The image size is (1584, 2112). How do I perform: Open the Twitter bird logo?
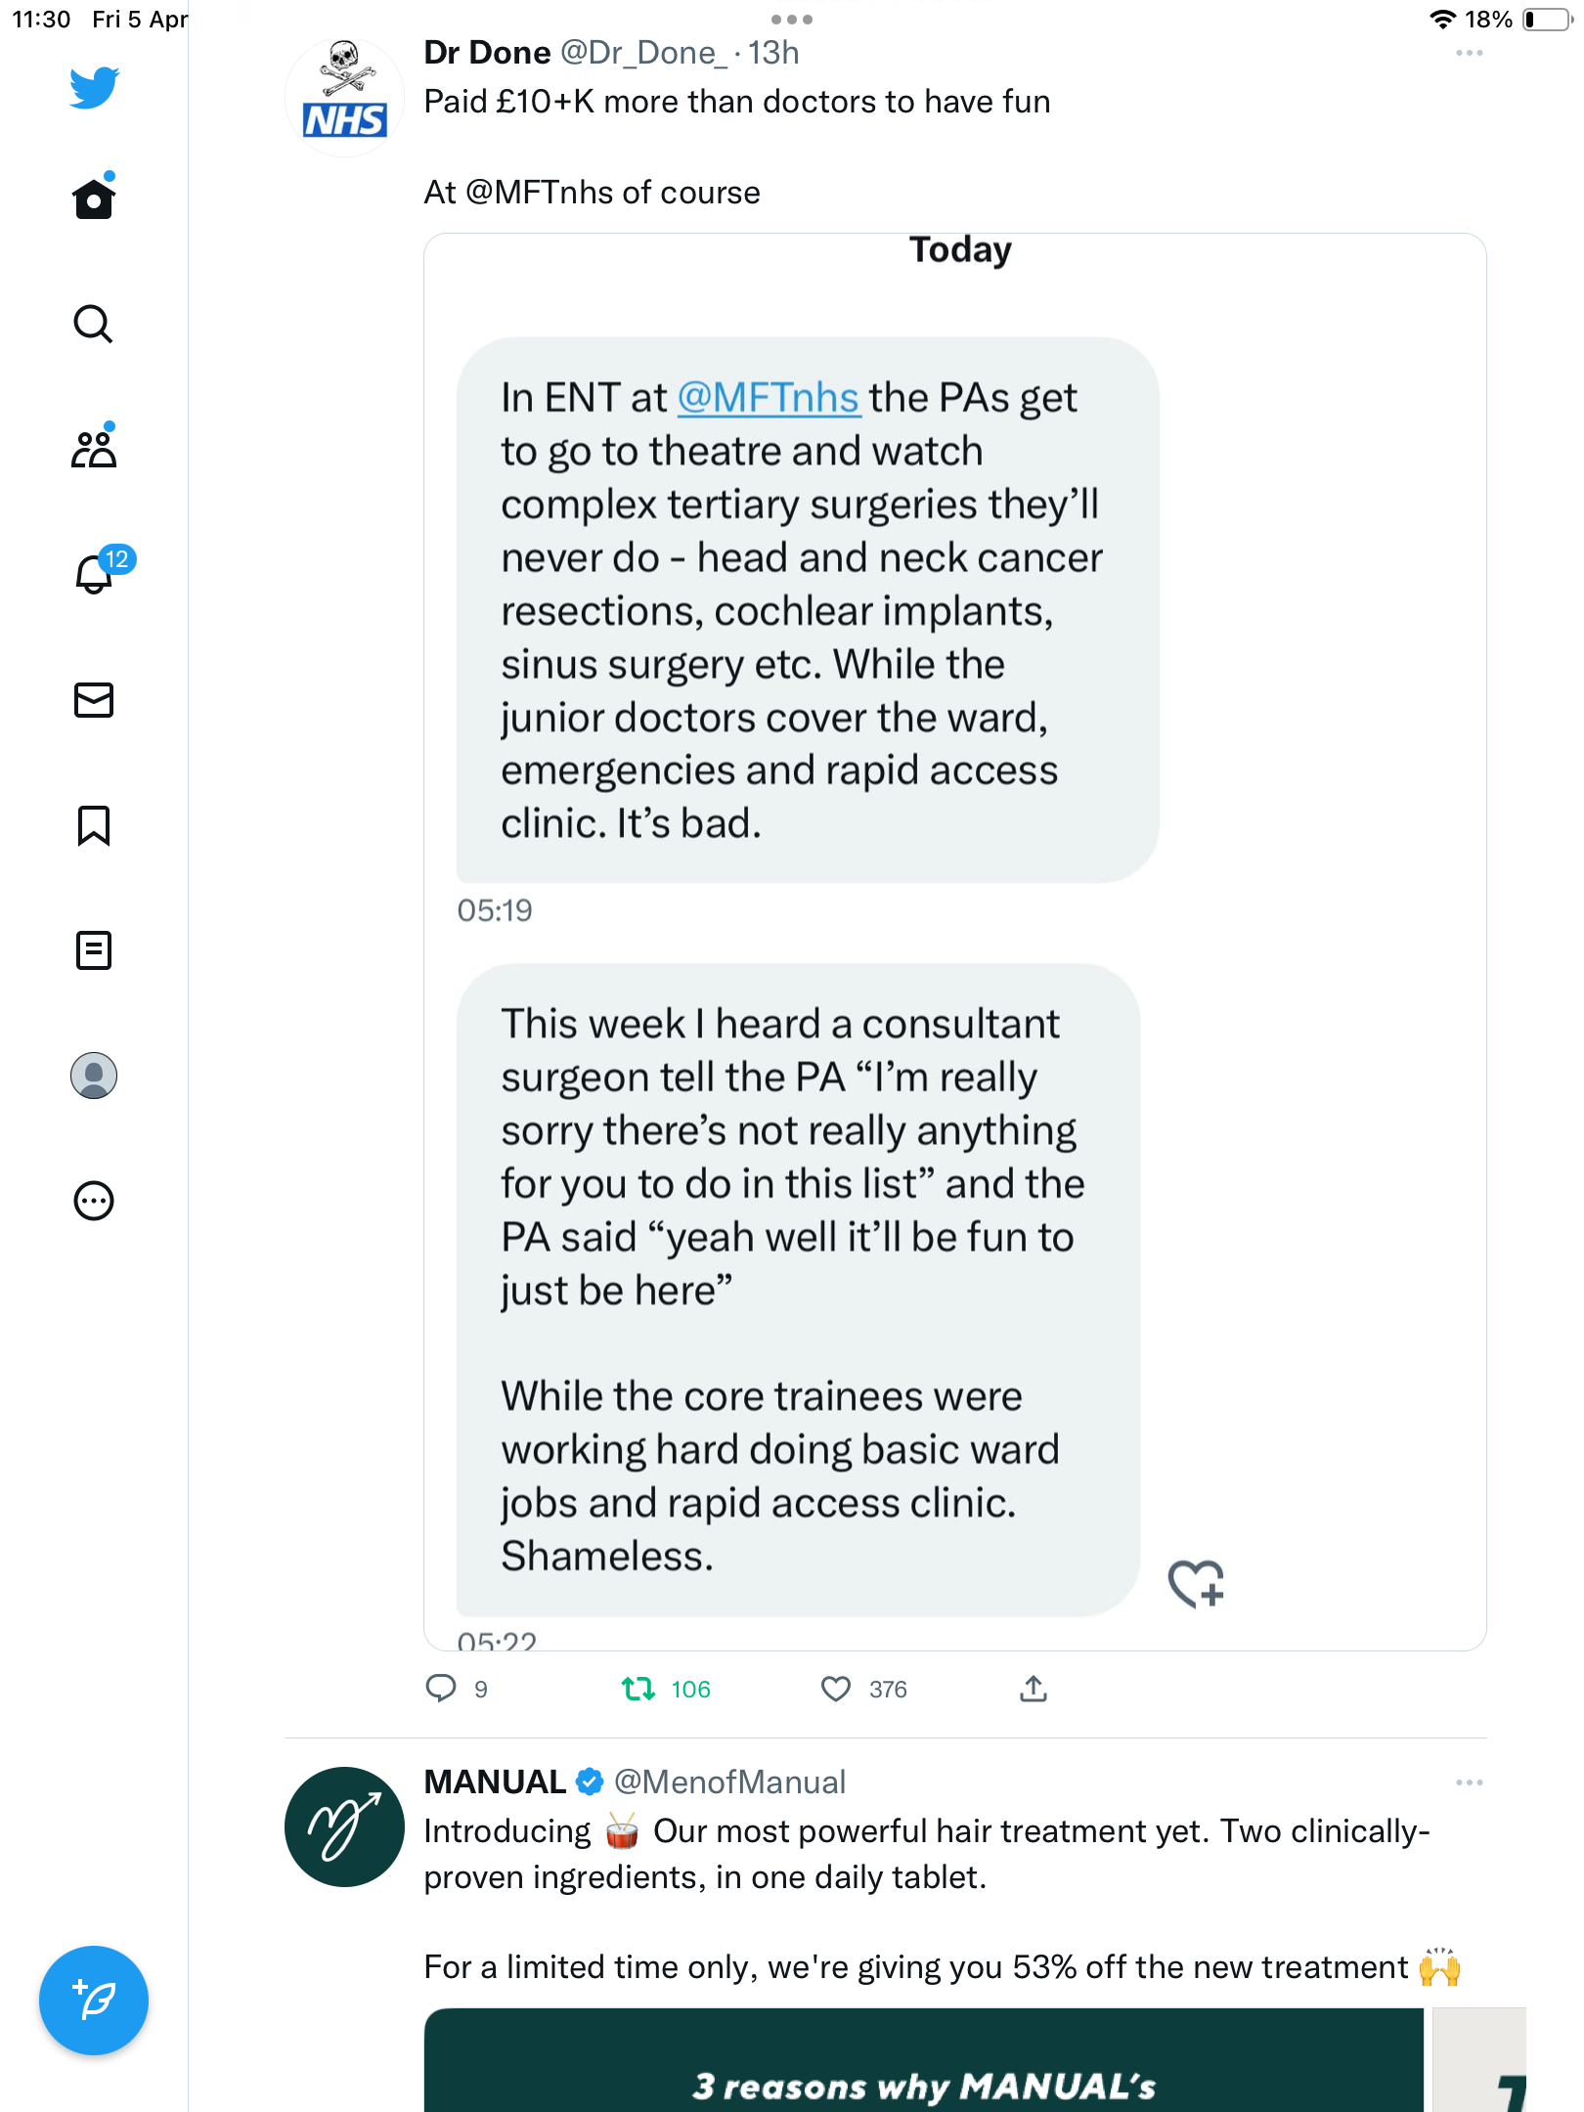pyautogui.click(x=94, y=88)
